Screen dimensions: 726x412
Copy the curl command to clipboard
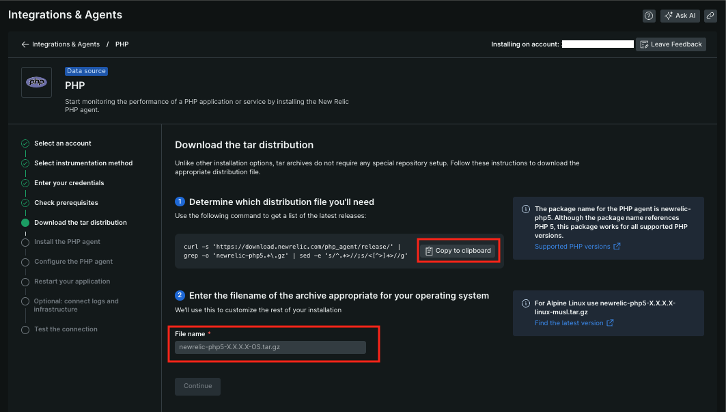458,251
